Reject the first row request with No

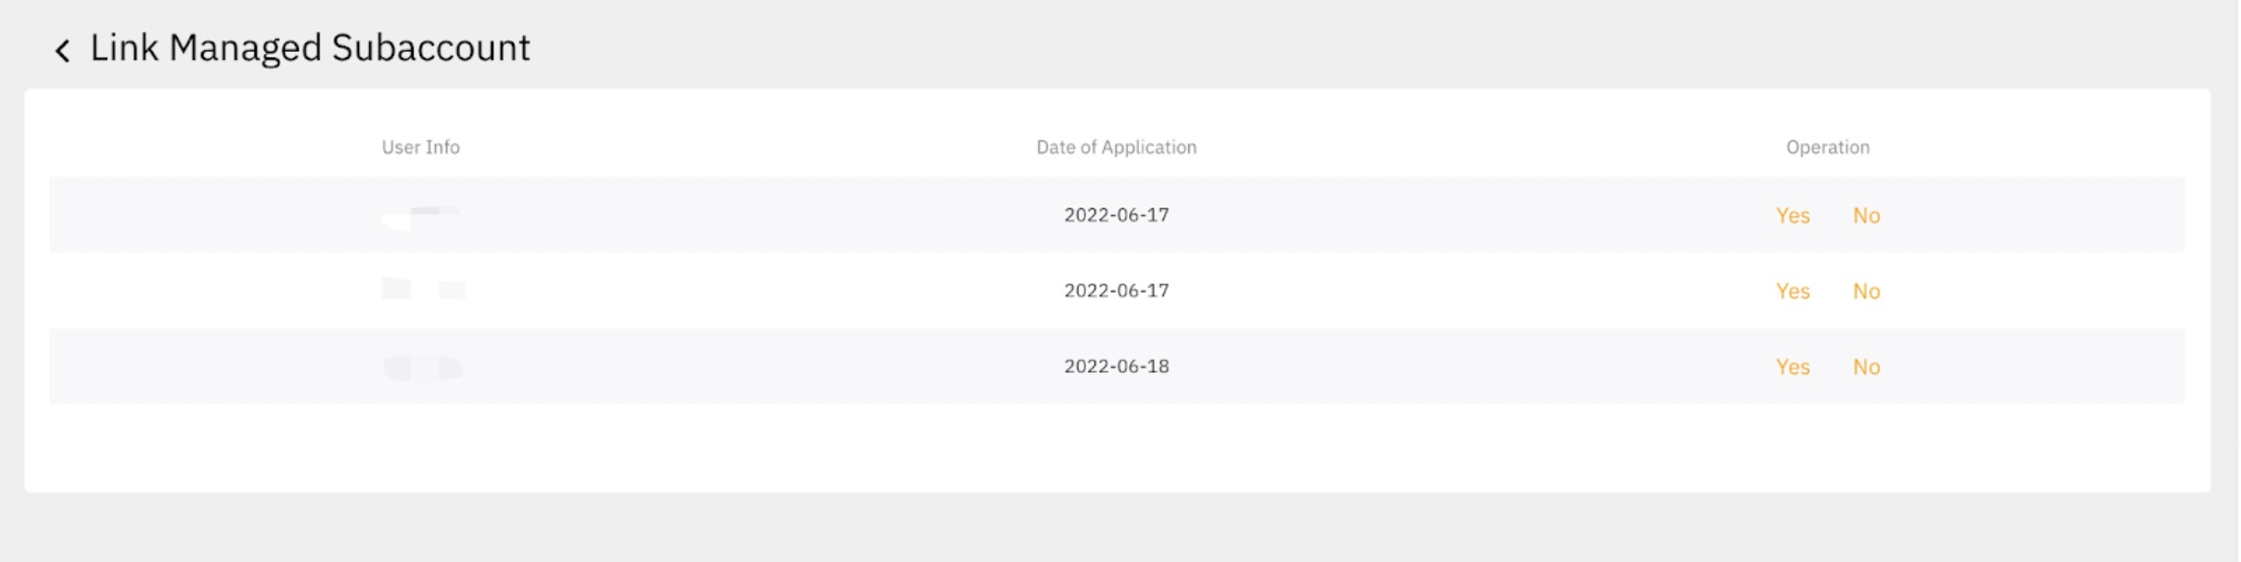[1866, 216]
